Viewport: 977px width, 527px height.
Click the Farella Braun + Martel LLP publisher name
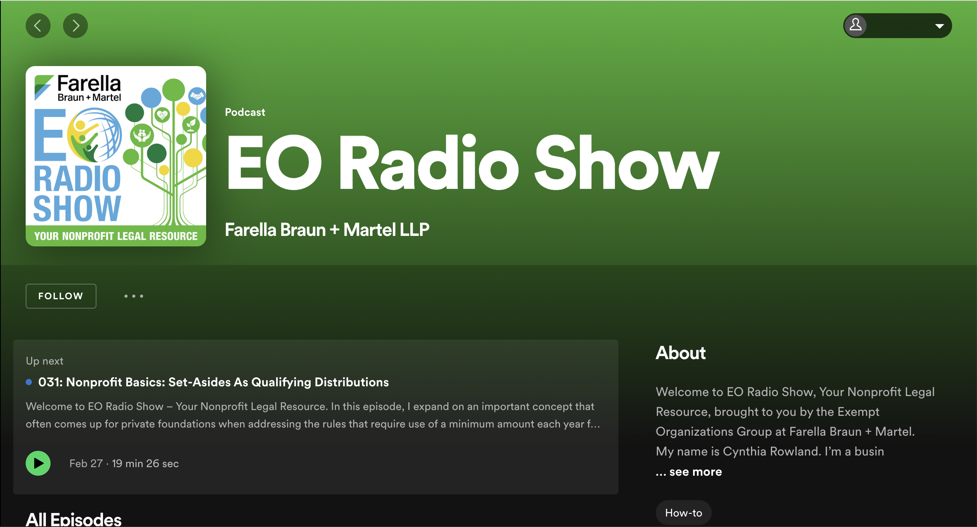coord(327,229)
